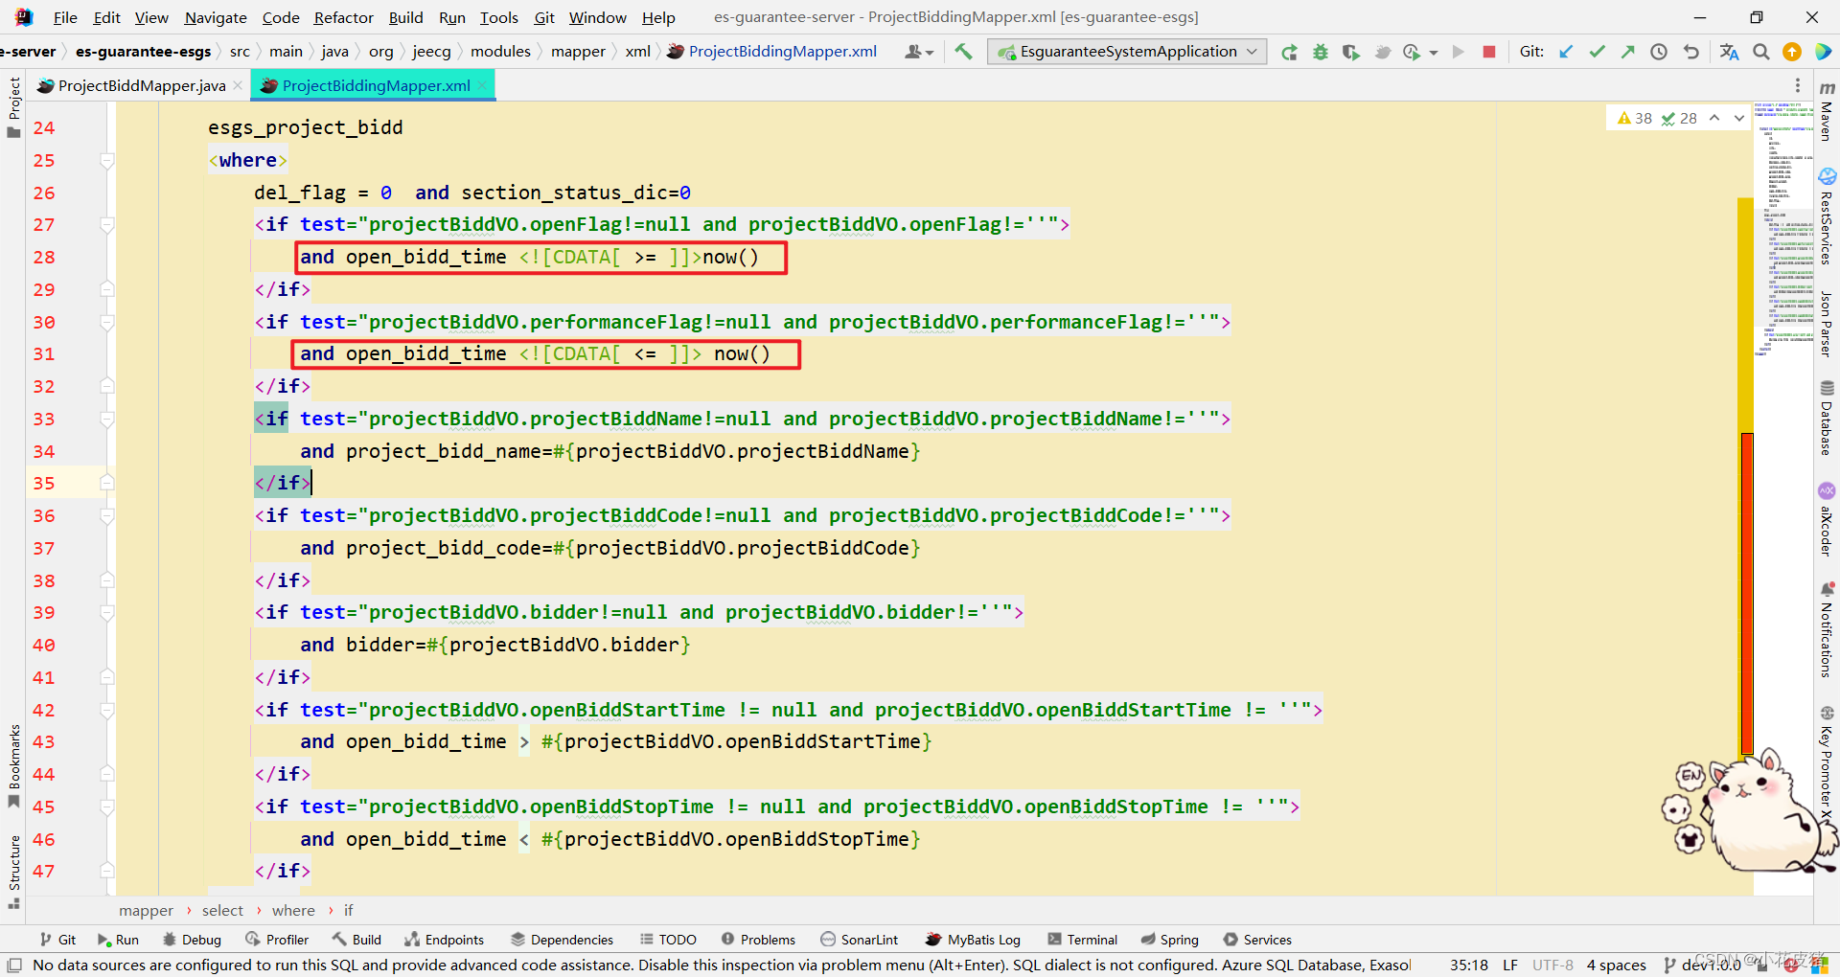
Task: Click the LF line separator status entry
Action: click(x=1510, y=965)
